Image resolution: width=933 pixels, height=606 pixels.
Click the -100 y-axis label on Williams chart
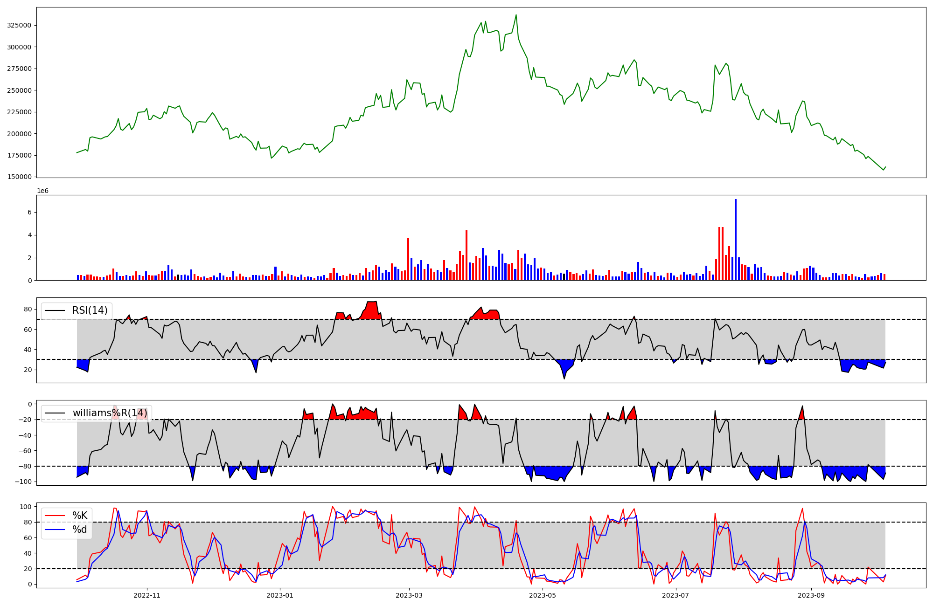(23, 482)
